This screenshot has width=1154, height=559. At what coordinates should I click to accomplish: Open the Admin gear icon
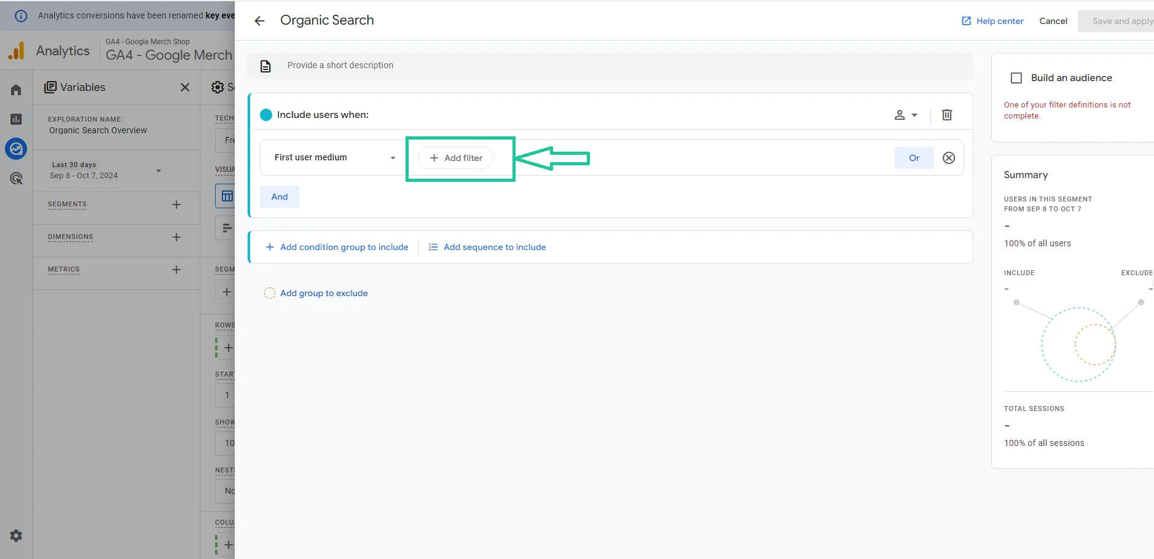tap(16, 536)
